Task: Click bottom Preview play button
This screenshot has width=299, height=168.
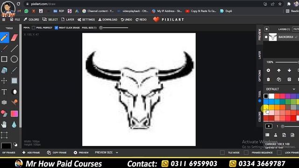Action: click(81, 153)
